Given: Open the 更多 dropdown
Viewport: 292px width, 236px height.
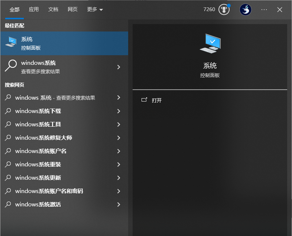Looking at the screenshot, I should 95,9.
